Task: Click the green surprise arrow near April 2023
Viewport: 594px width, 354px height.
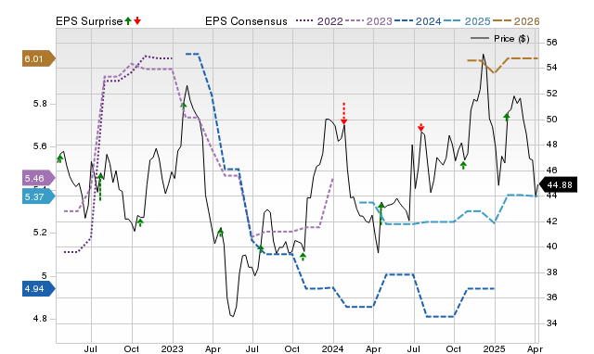Action: pyautogui.click(x=221, y=232)
